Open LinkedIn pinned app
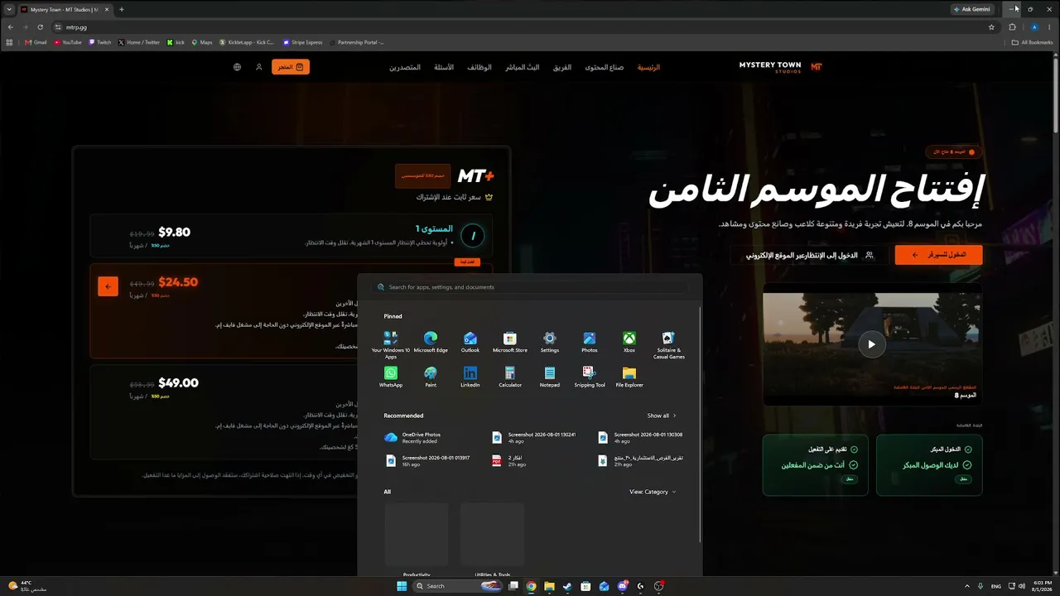Viewport: 1060px width, 596px height. 470,377
